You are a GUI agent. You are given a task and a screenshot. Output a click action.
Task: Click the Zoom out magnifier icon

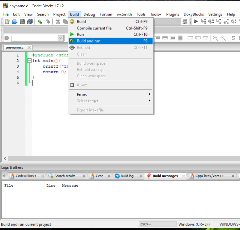223,38
